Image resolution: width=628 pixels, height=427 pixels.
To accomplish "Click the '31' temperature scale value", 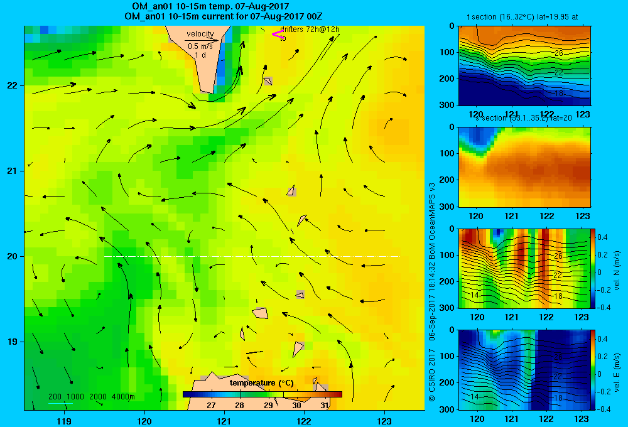I will pyautogui.click(x=325, y=405).
